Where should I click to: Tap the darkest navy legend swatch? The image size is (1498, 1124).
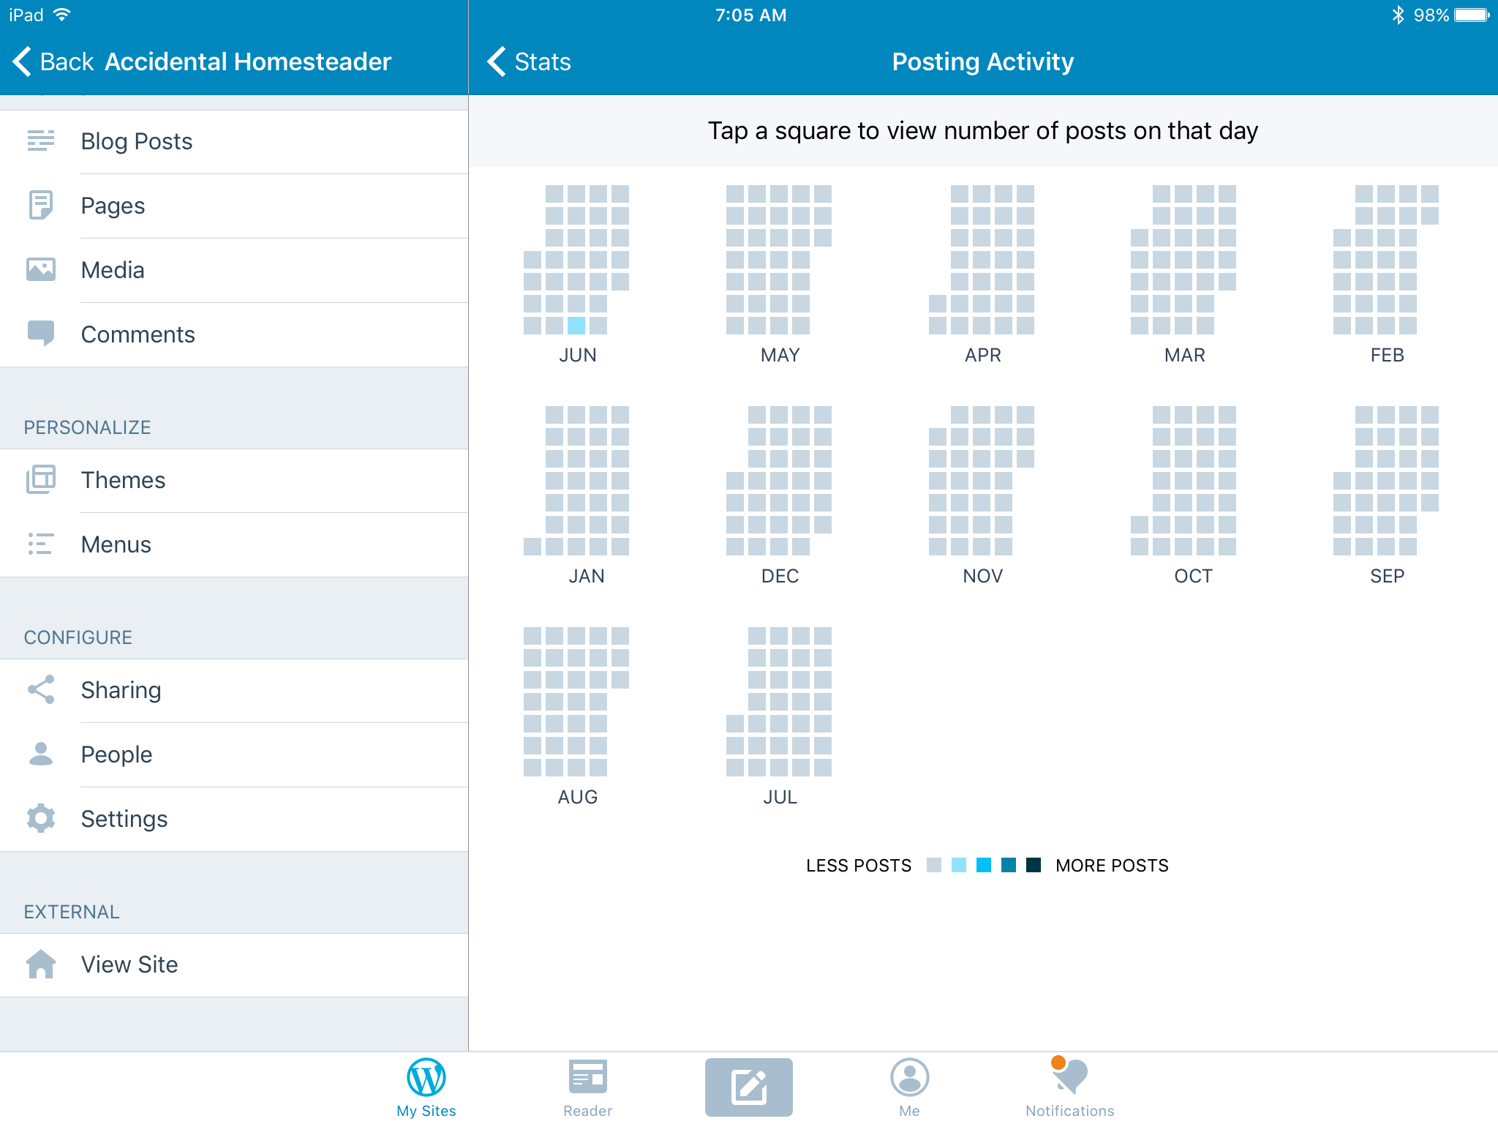tap(1034, 865)
